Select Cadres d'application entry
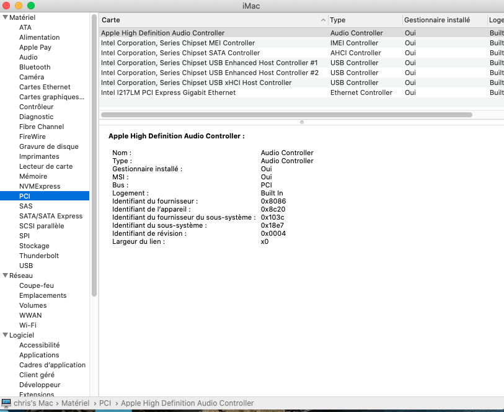The image size is (504, 412). point(53,365)
